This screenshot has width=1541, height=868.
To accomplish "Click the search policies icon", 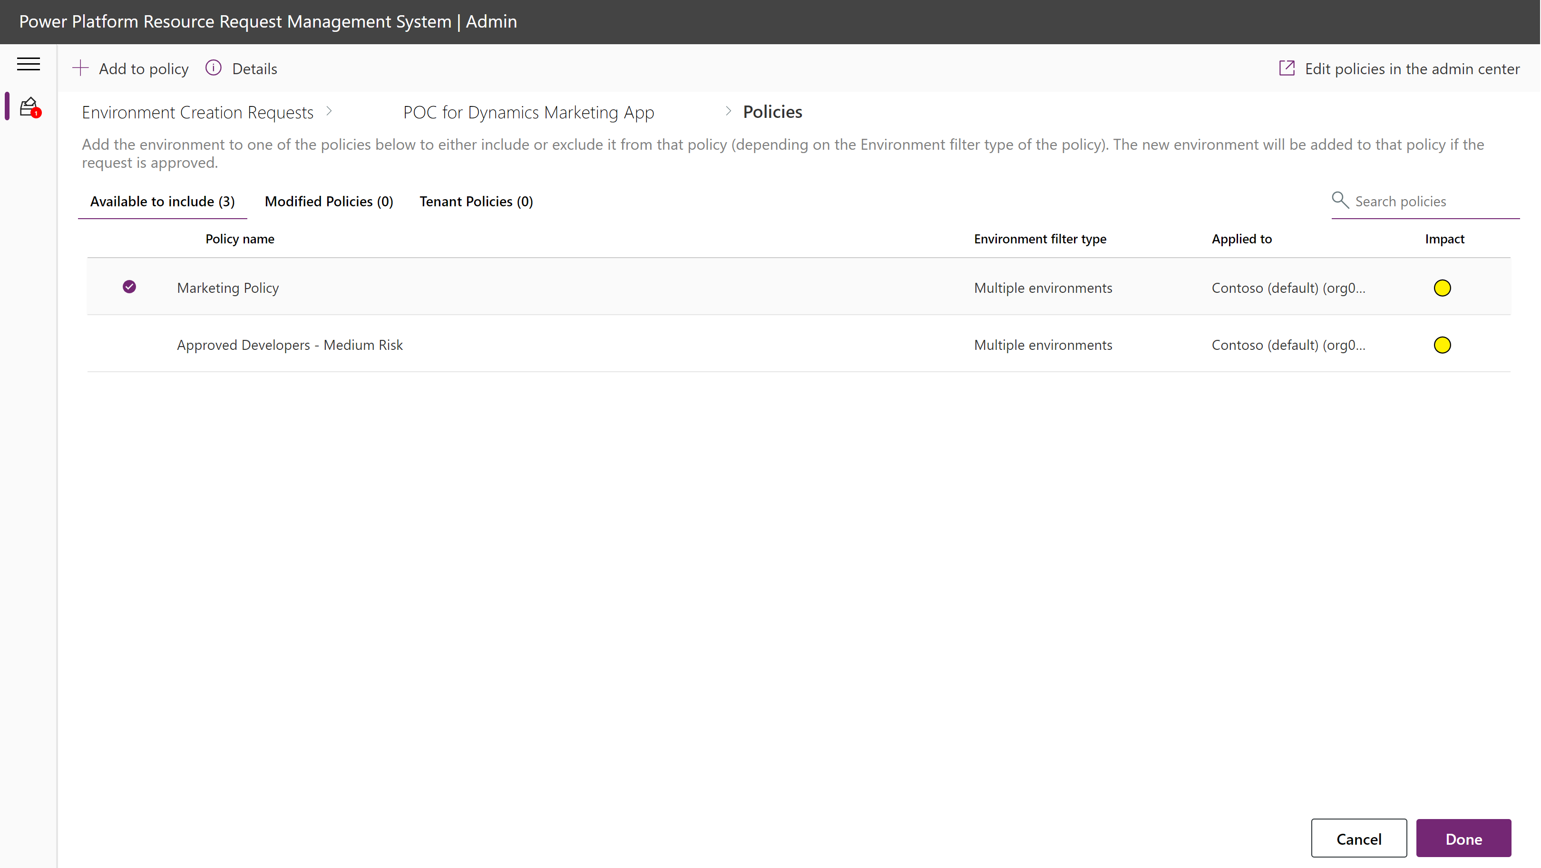I will pyautogui.click(x=1340, y=200).
